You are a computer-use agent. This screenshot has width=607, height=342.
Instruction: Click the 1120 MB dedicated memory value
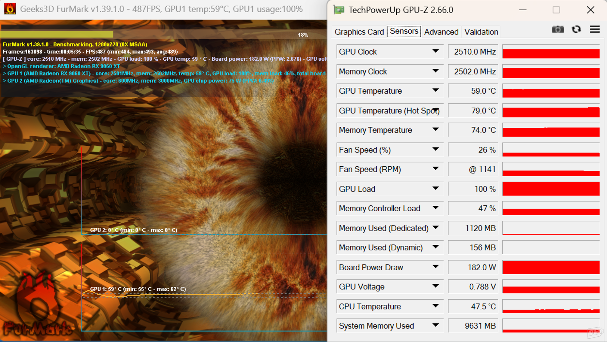(x=473, y=228)
